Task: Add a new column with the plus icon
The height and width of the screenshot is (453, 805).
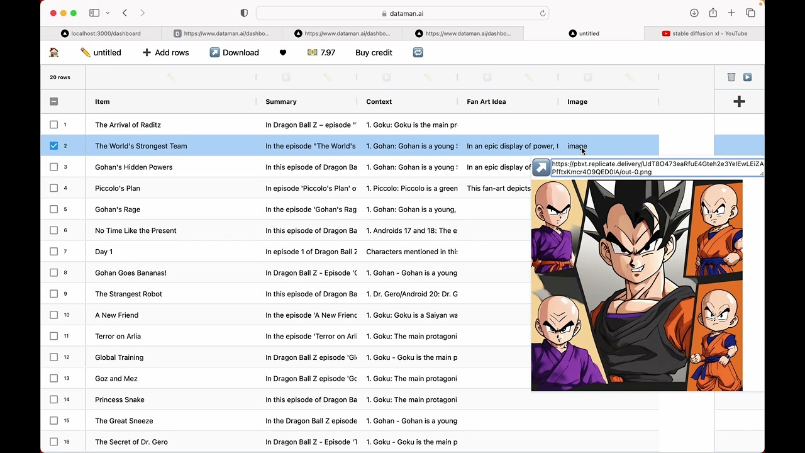Action: (739, 101)
